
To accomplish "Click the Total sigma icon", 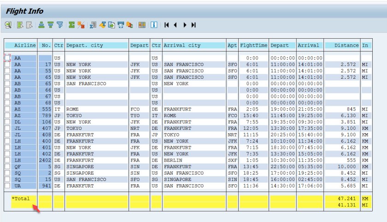I will point(72,25).
